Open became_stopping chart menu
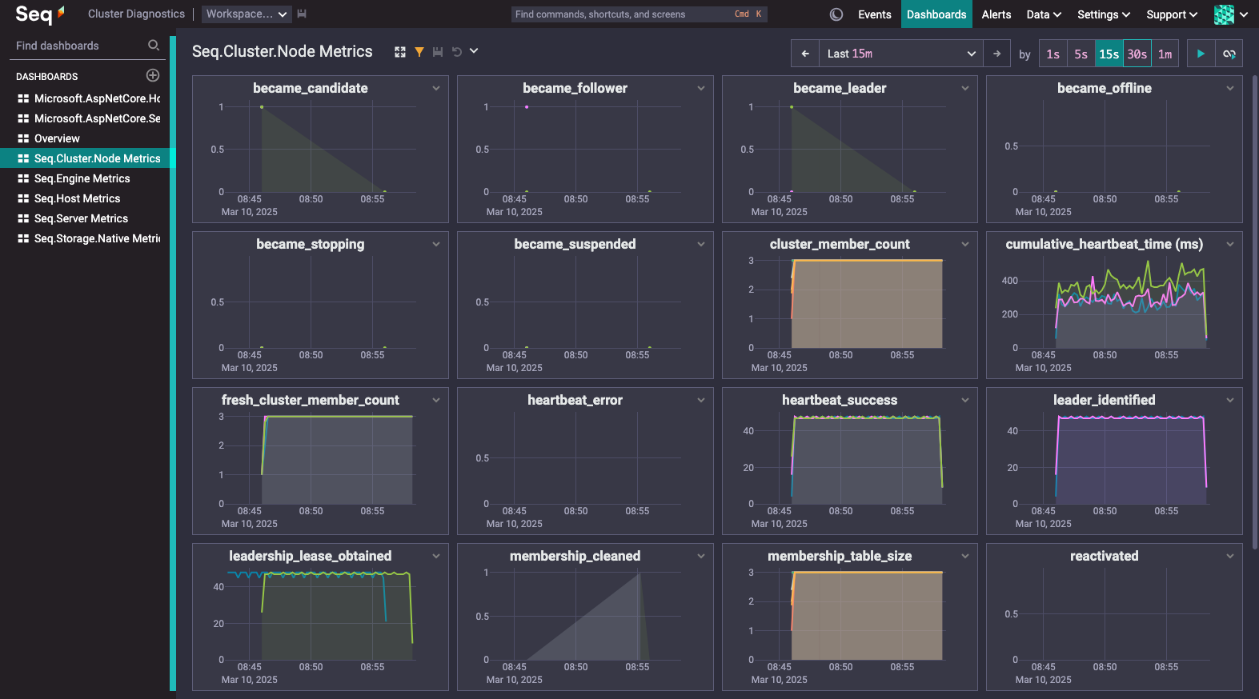The height and width of the screenshot is (699, 1259). coord(436,244)
